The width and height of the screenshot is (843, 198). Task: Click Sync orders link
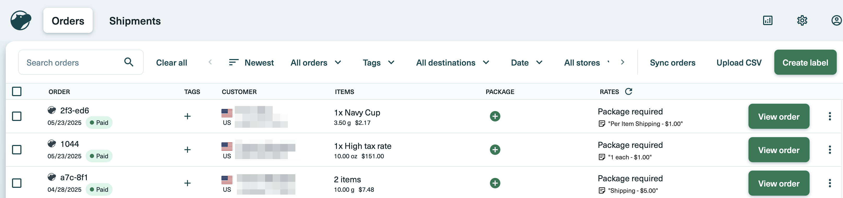click(x=672, y=62)
